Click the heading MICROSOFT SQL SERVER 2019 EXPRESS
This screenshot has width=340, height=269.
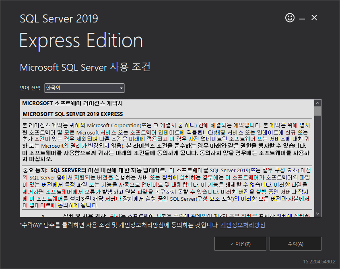[73, 114]
